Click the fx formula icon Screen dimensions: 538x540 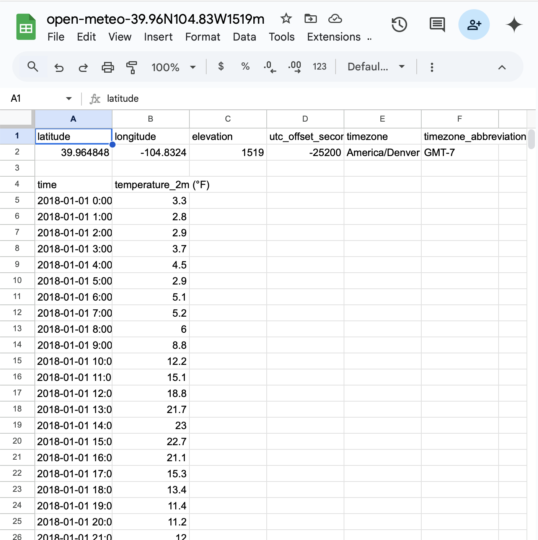coord(95,99)
